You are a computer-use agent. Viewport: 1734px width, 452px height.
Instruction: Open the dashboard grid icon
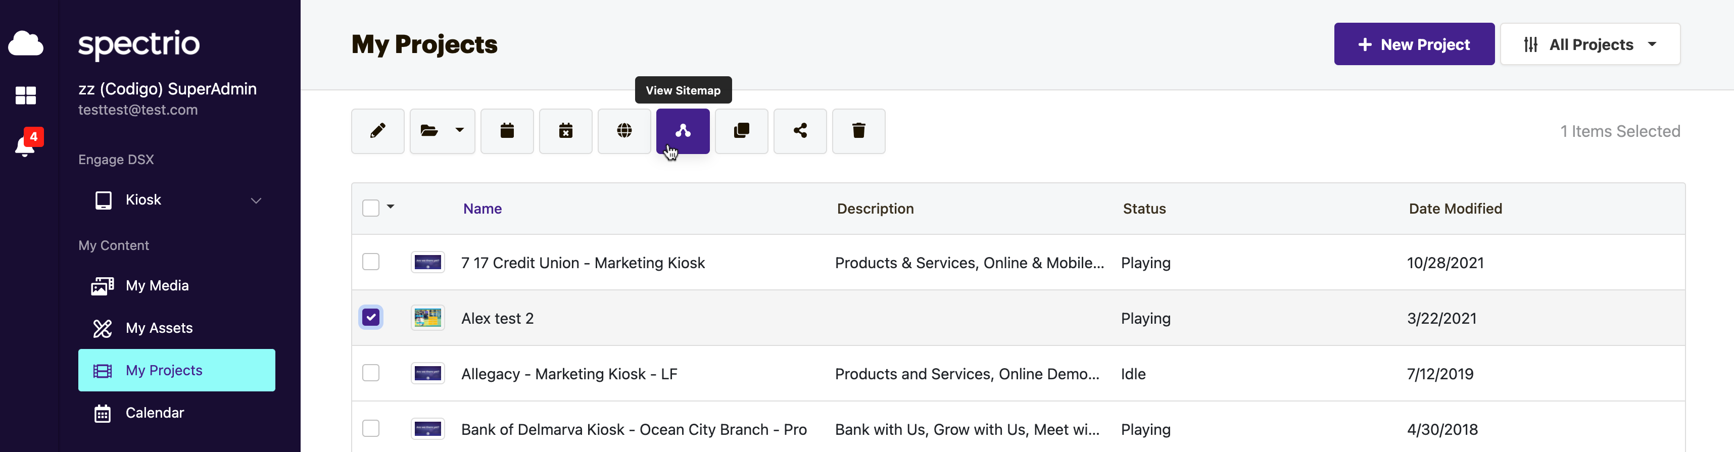[26, 95]
